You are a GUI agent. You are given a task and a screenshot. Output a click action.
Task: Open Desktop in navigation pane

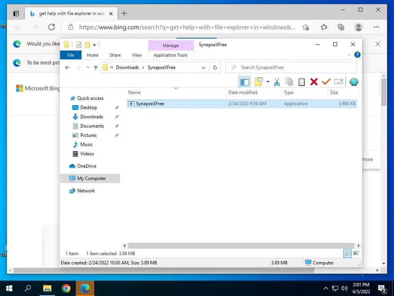tap(88, 108)
